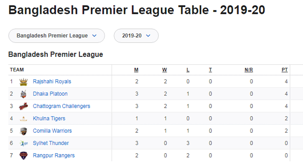The width and height of the screenshot is (303, 167).
Task: Click the PT column header
Action: point(285,70)
